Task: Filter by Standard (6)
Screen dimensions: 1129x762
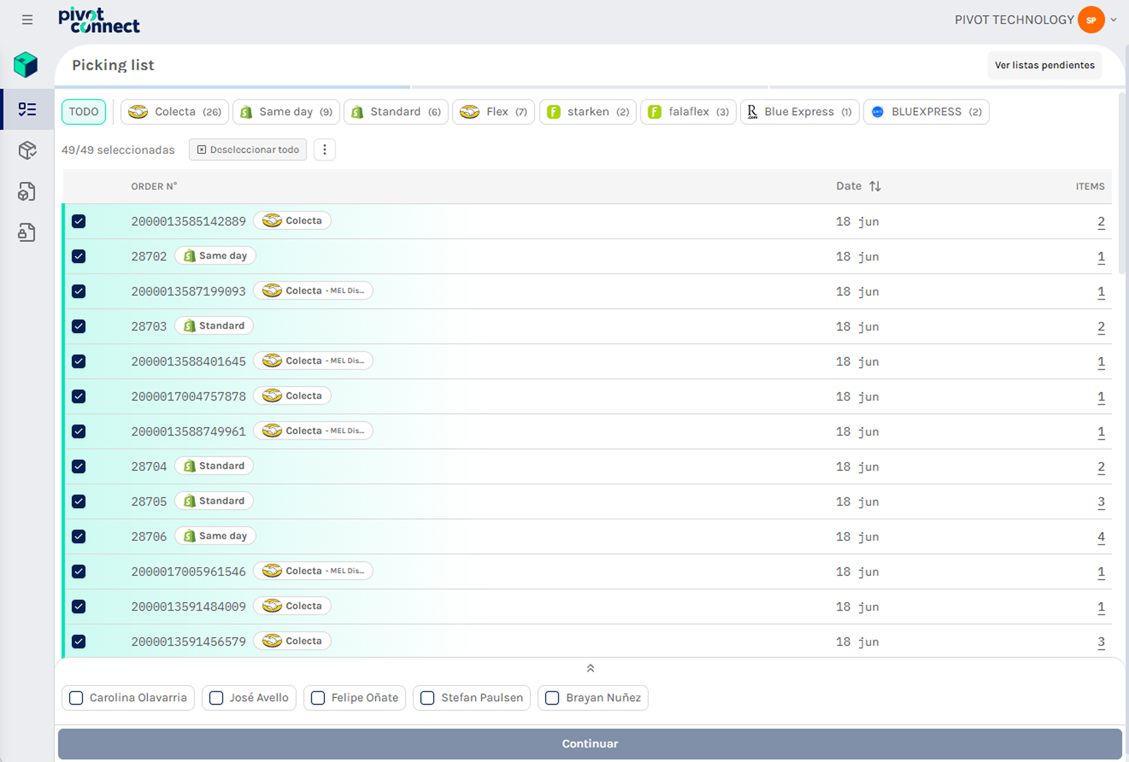Action: pyautogui.click(x=396, y=112)
